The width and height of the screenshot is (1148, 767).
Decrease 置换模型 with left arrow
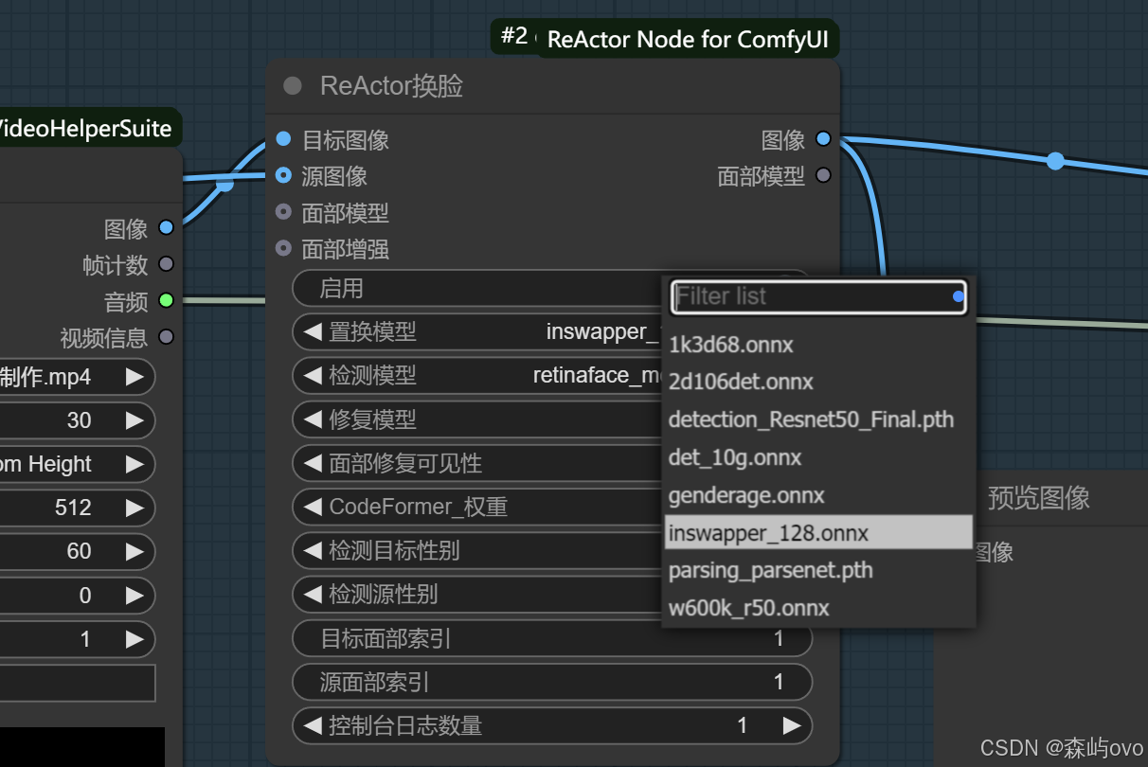pos(313,331)
